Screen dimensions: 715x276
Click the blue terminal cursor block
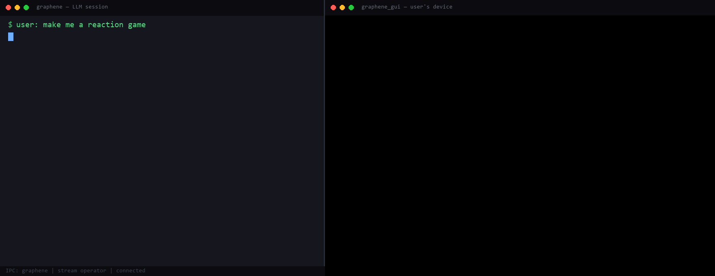pos(11,37)
